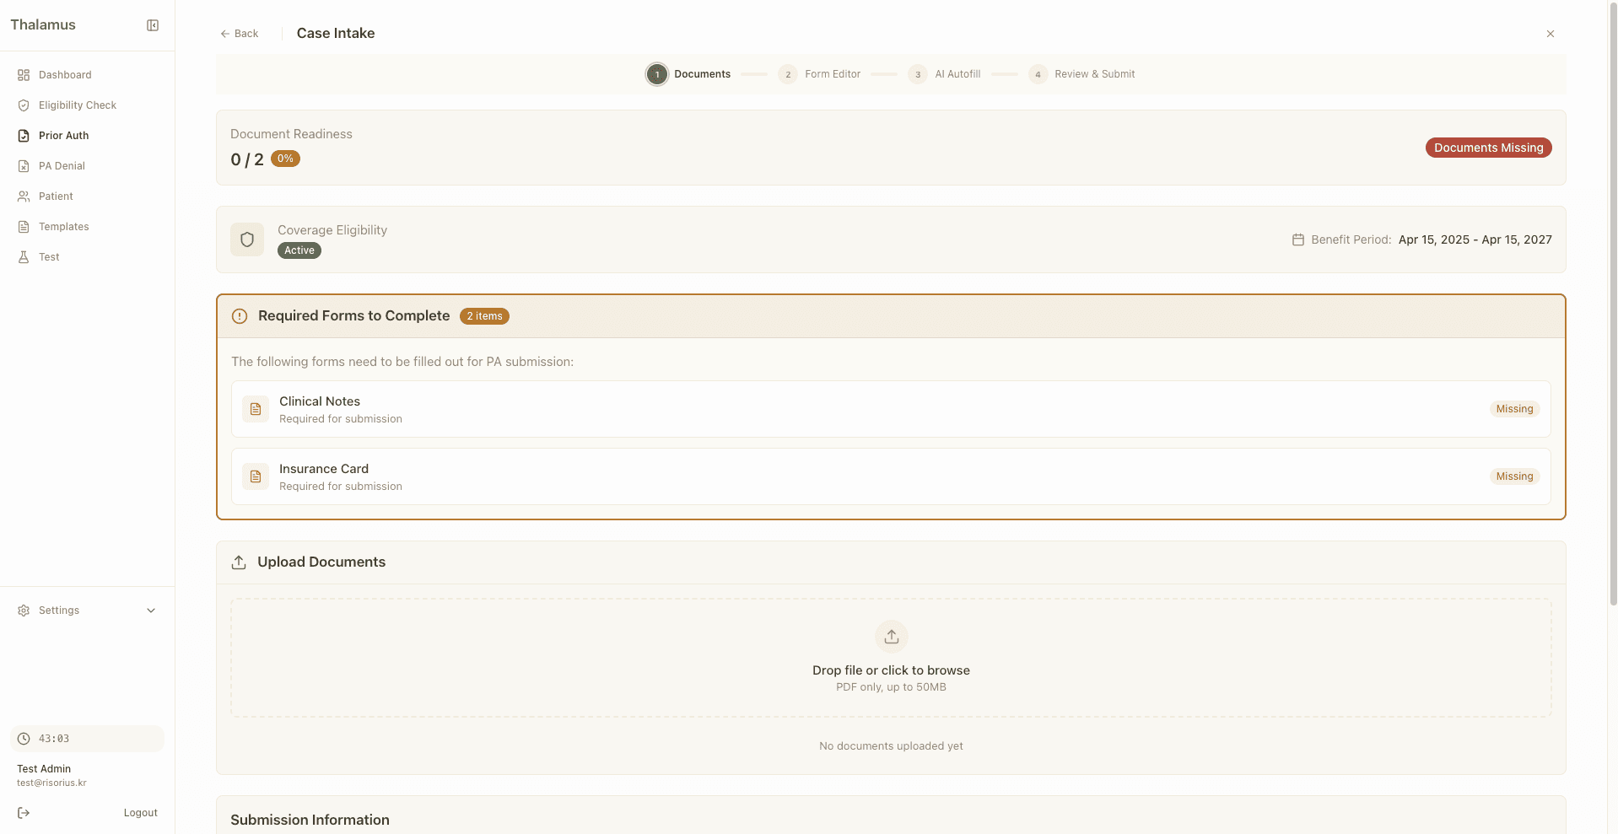Click the upload circle icon in dropzone
Screen dimensions: 1618x834
point(891,637)
